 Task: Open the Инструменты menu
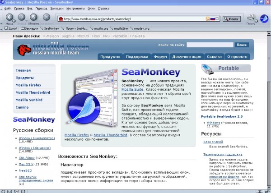pyautogui.click(x=75, y=9)
